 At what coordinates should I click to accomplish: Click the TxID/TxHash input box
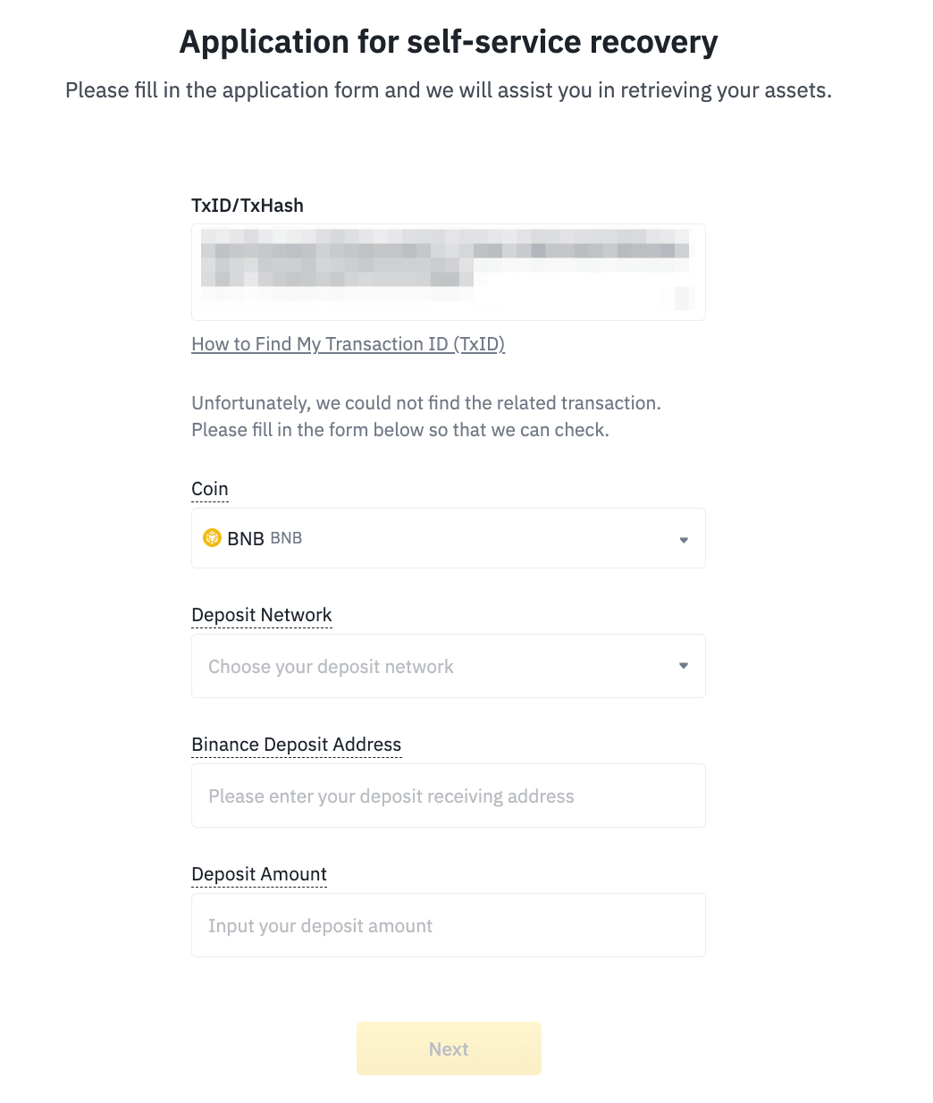pyautogui.click(x=448, y=272)
